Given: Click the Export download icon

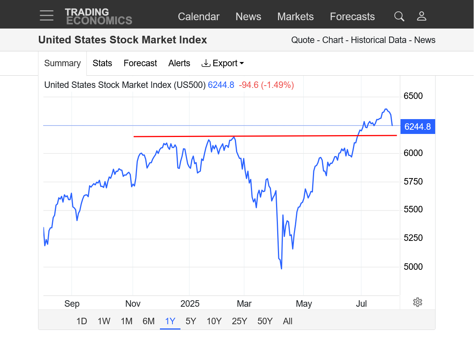Looking at the screenshot, I should pos(206,63).
